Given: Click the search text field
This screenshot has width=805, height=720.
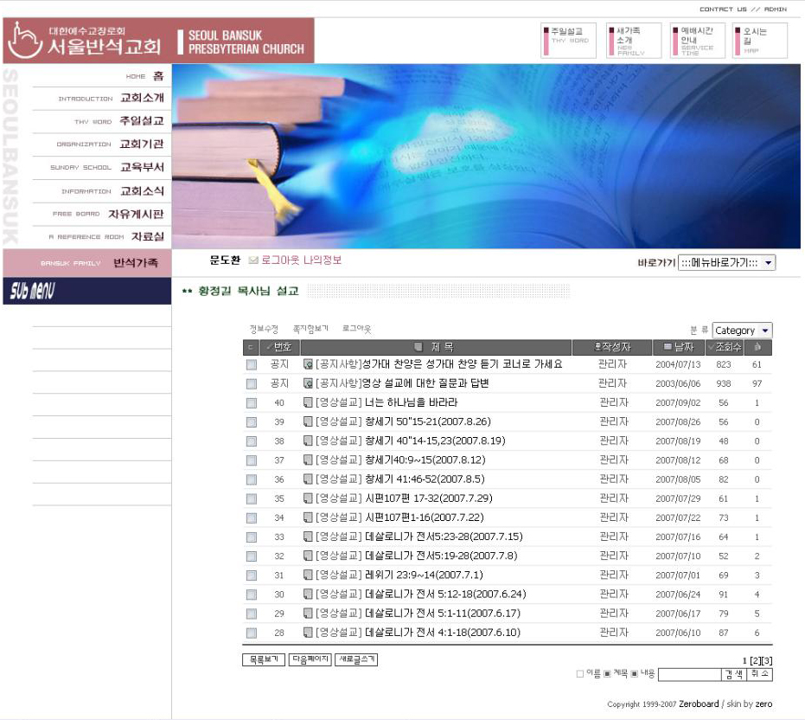Looking at the screenshot, I should click(688, 675).
